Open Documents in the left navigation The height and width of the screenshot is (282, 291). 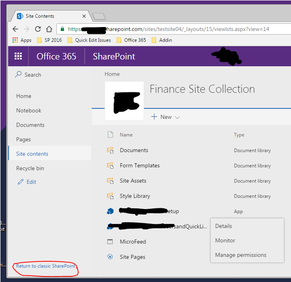tap(30, 125)
